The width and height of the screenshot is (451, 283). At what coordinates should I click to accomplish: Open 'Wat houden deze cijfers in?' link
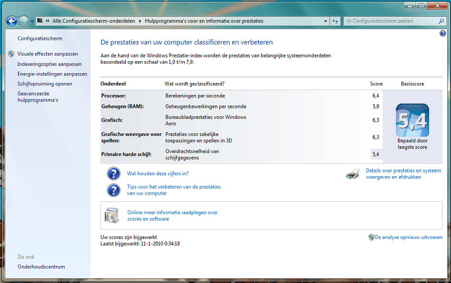tap(158, 173)
